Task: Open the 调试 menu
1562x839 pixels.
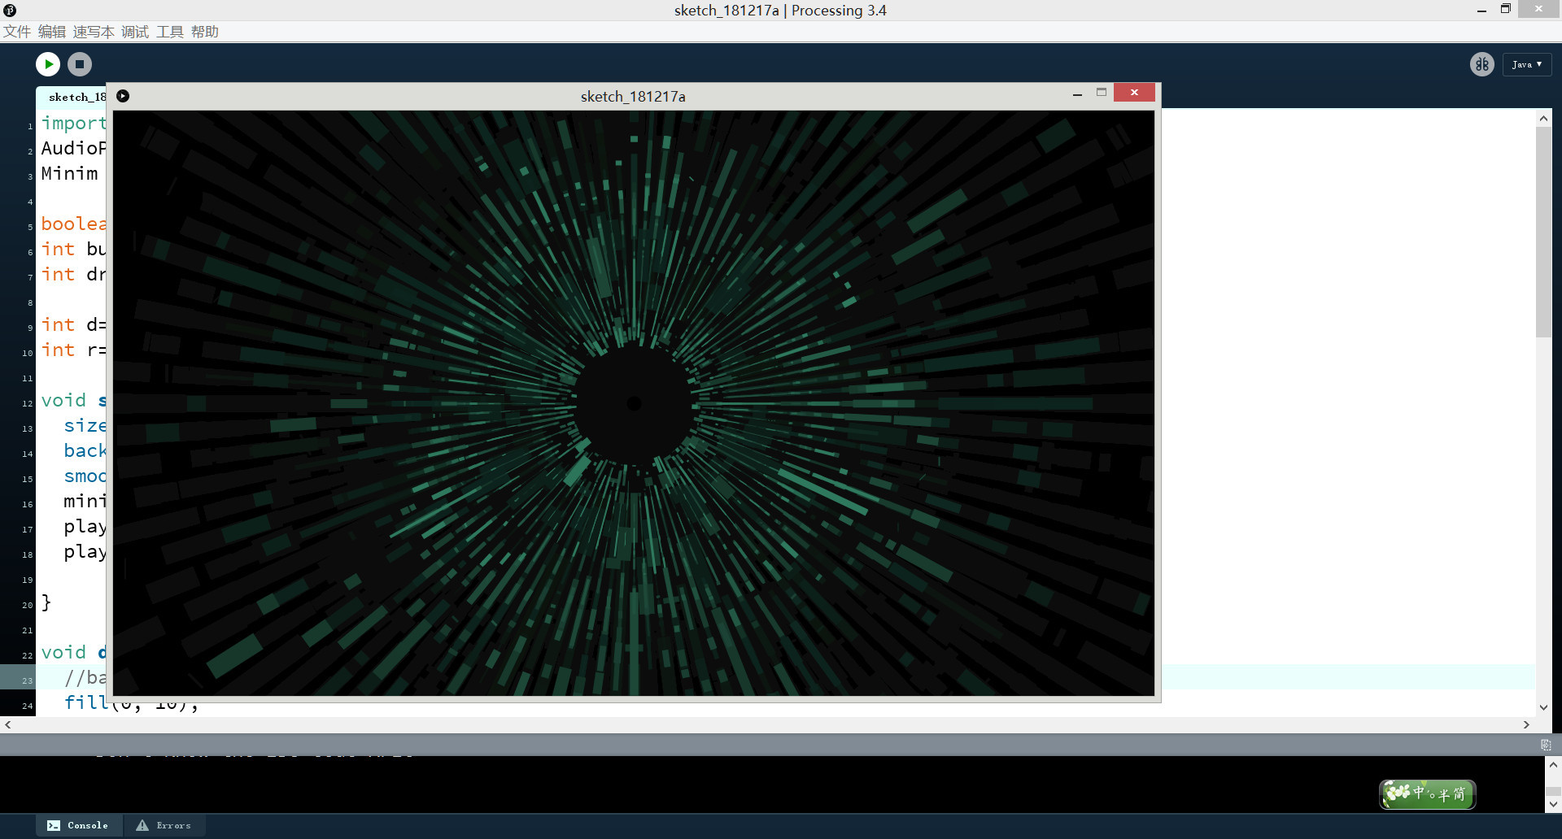Action: tap(135, 32)
